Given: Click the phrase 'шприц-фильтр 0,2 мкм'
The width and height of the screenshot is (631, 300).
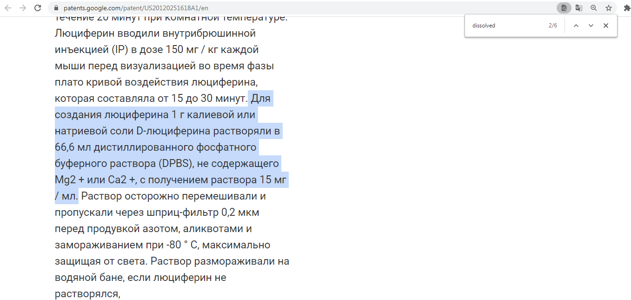Looking at the screenshot, I should 204,213.
